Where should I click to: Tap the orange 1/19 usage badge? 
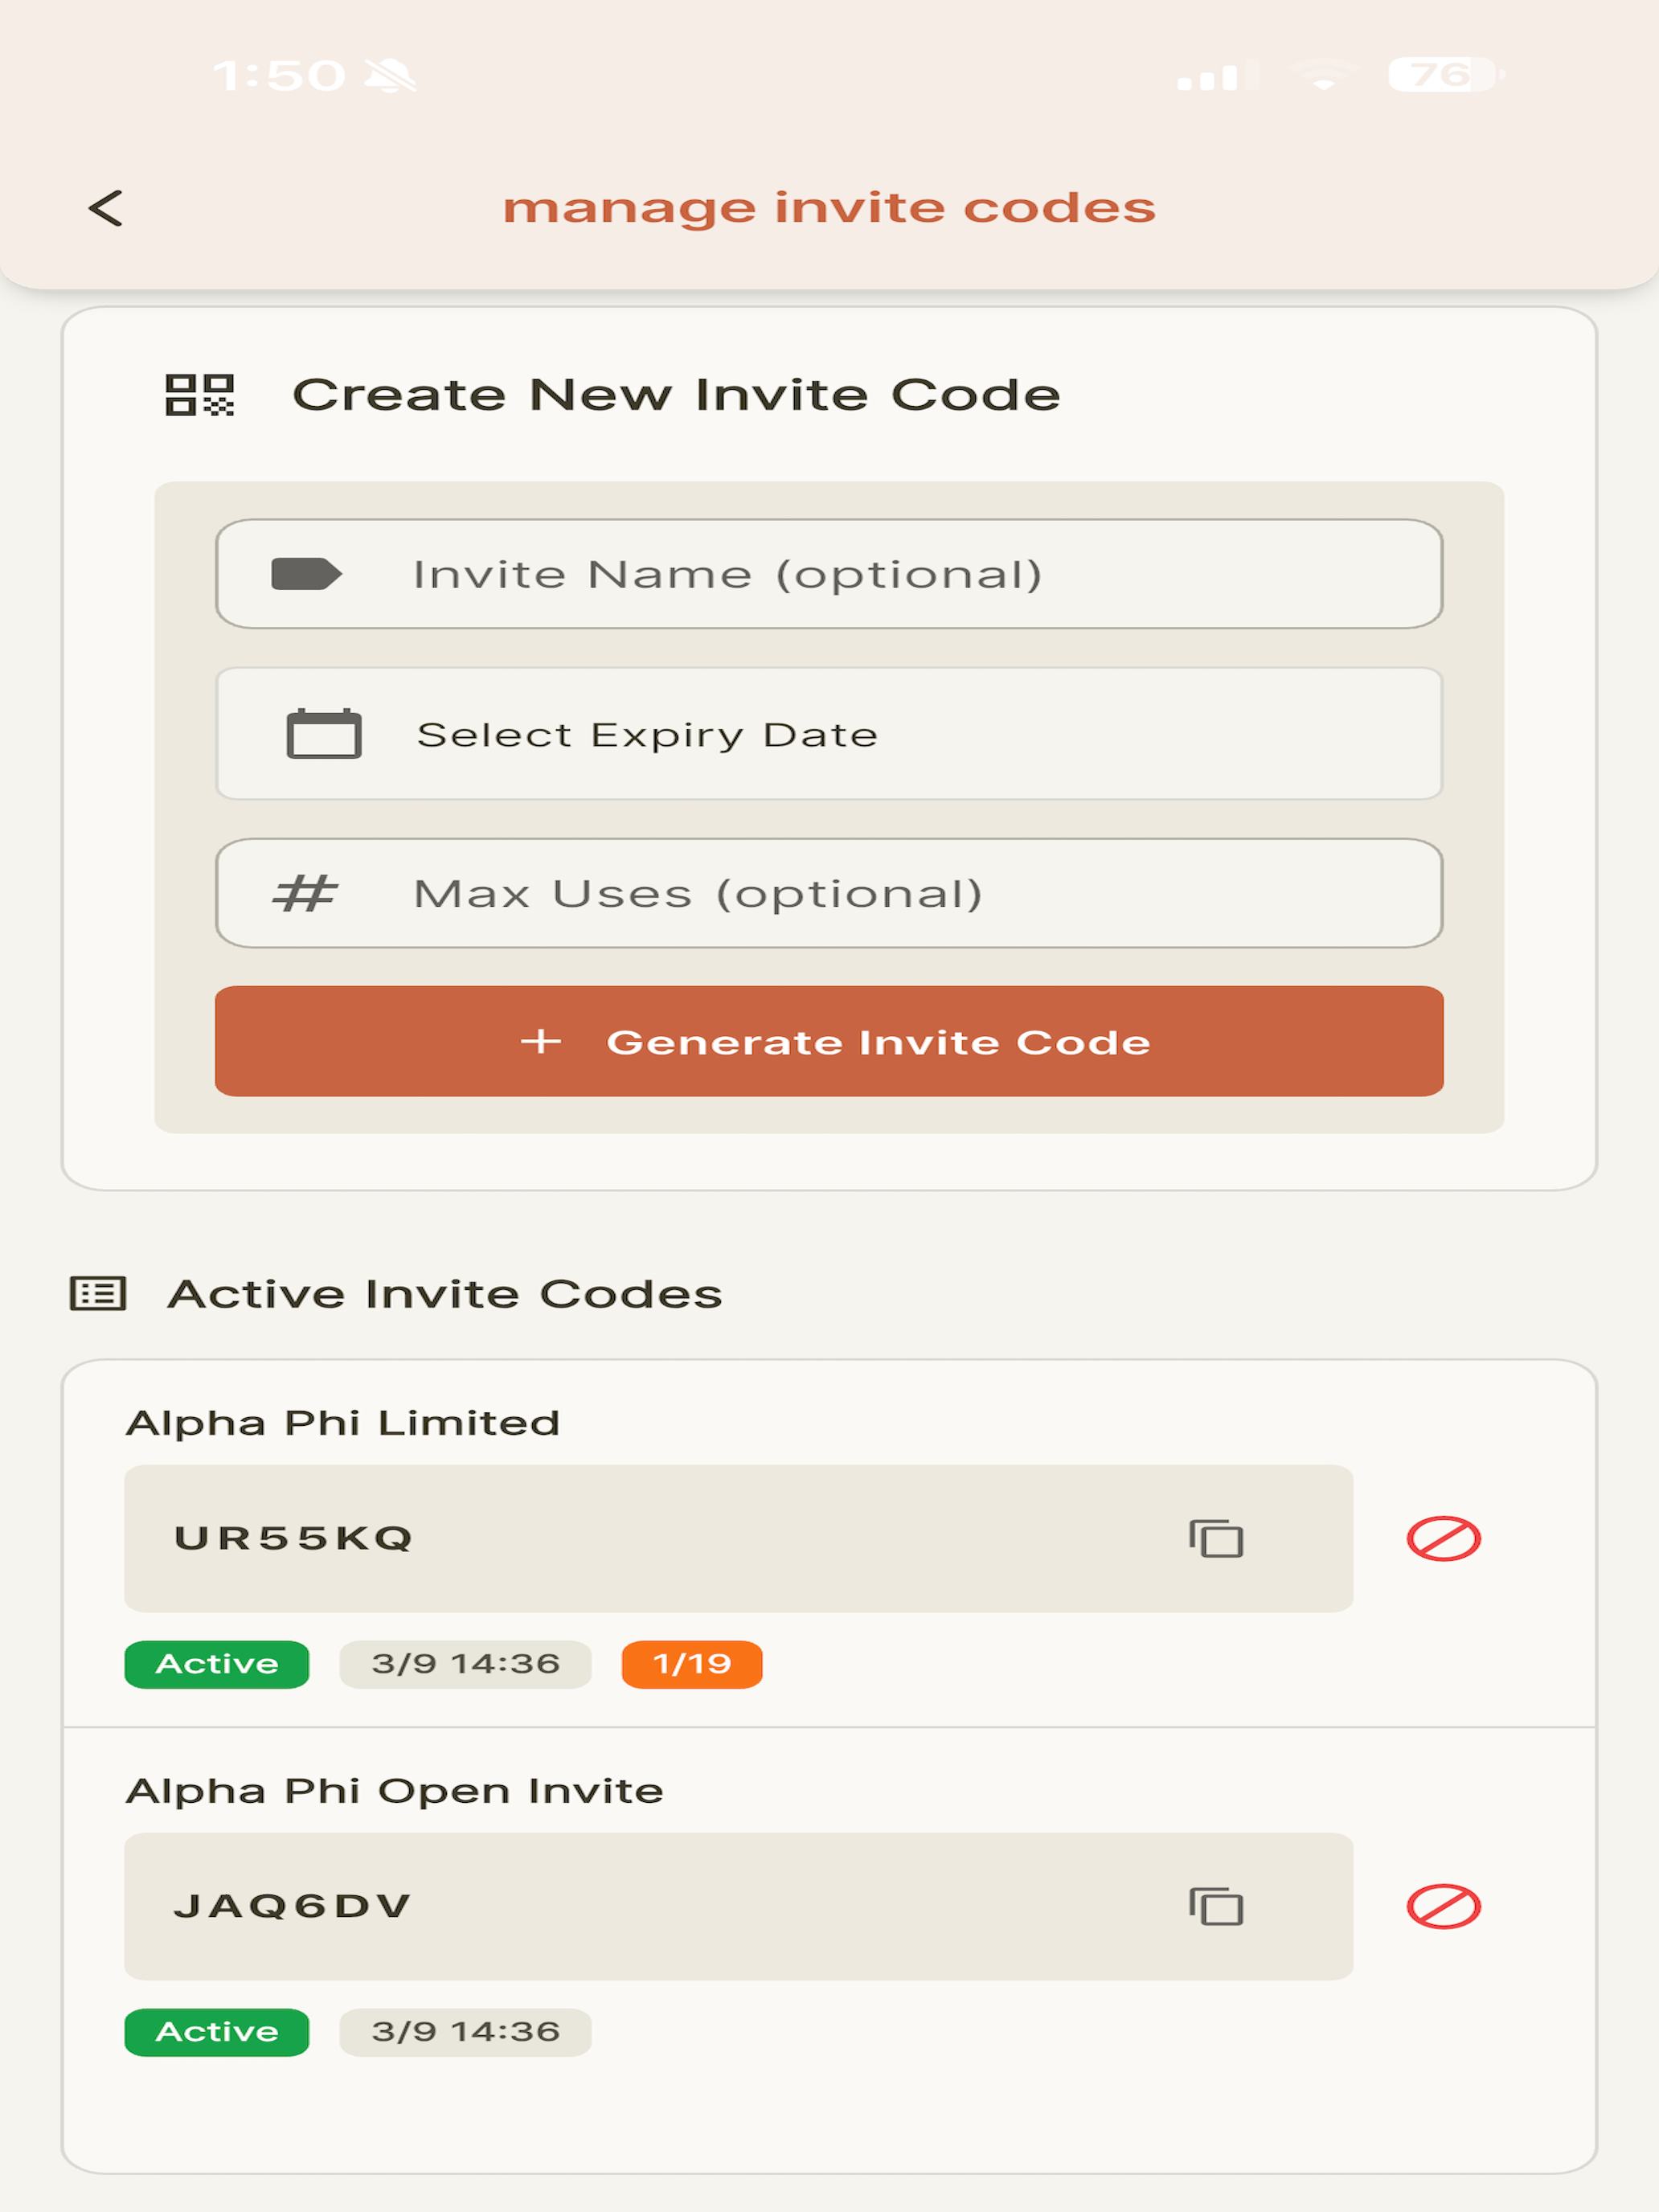(692, 1664)
